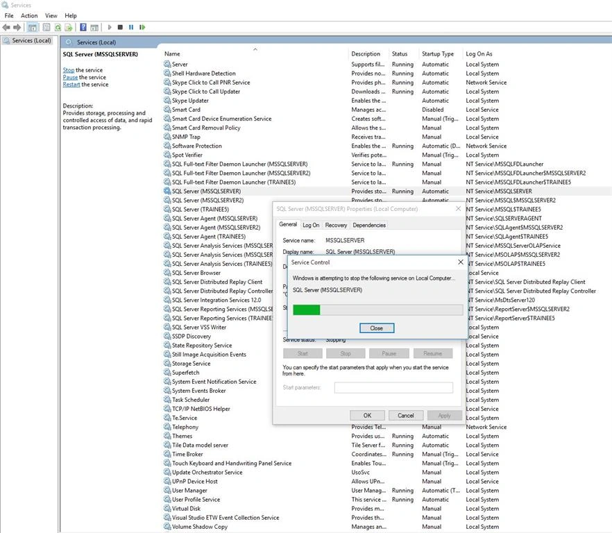
Task: Click the Back arrow in the toolbar
Action: 6,27
